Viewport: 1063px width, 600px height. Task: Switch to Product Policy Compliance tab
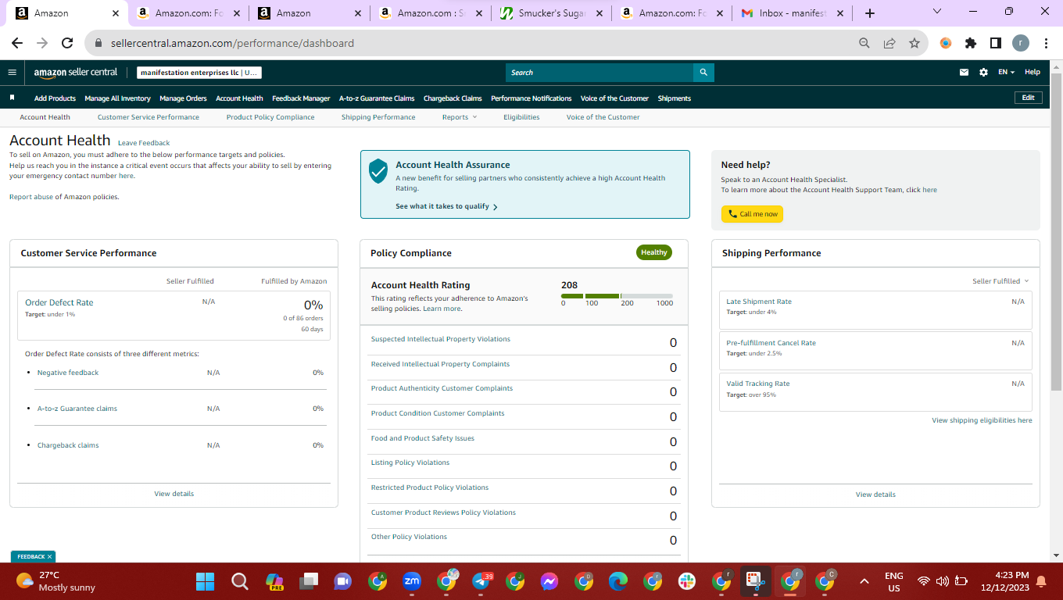point(270,117)
